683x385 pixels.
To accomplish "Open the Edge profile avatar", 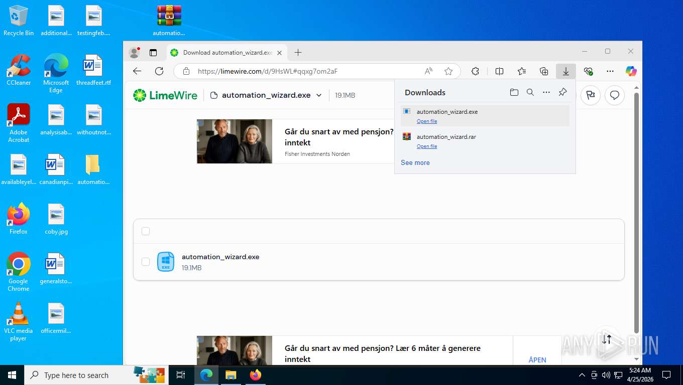I will (x=134, y=52).
